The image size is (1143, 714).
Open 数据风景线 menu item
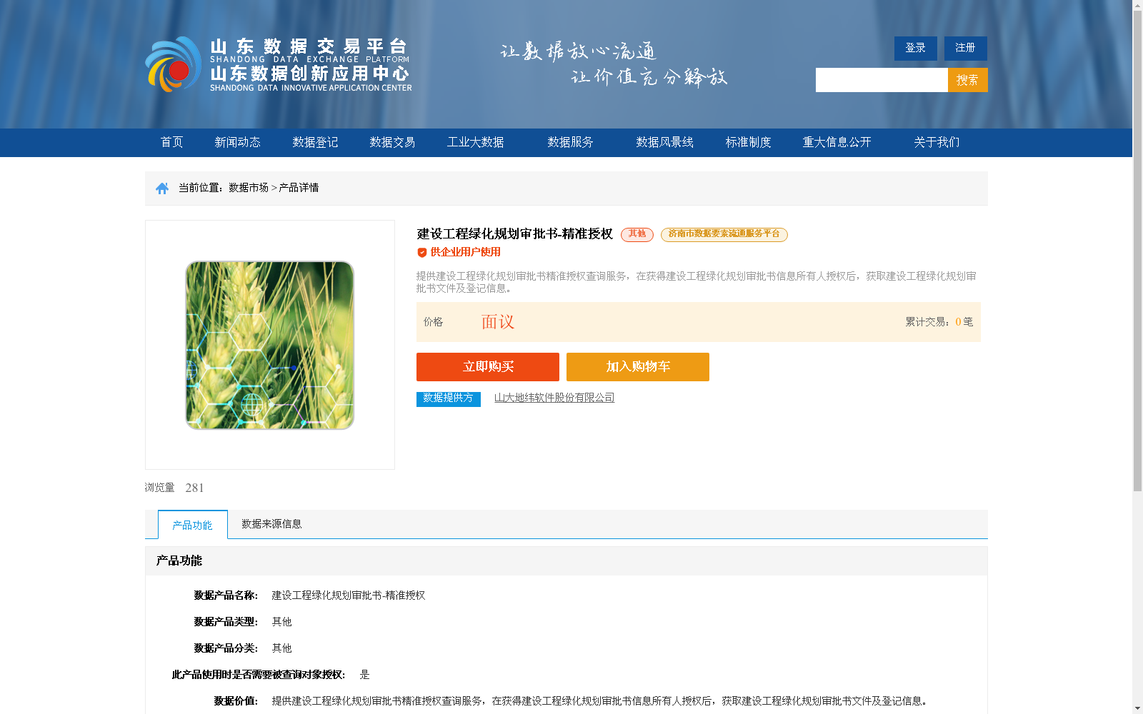tap(664, 142)
